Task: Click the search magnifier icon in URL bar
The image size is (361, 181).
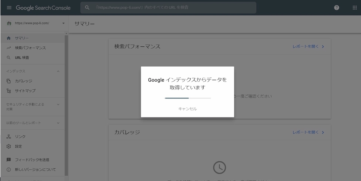Action: pos(87,8)
